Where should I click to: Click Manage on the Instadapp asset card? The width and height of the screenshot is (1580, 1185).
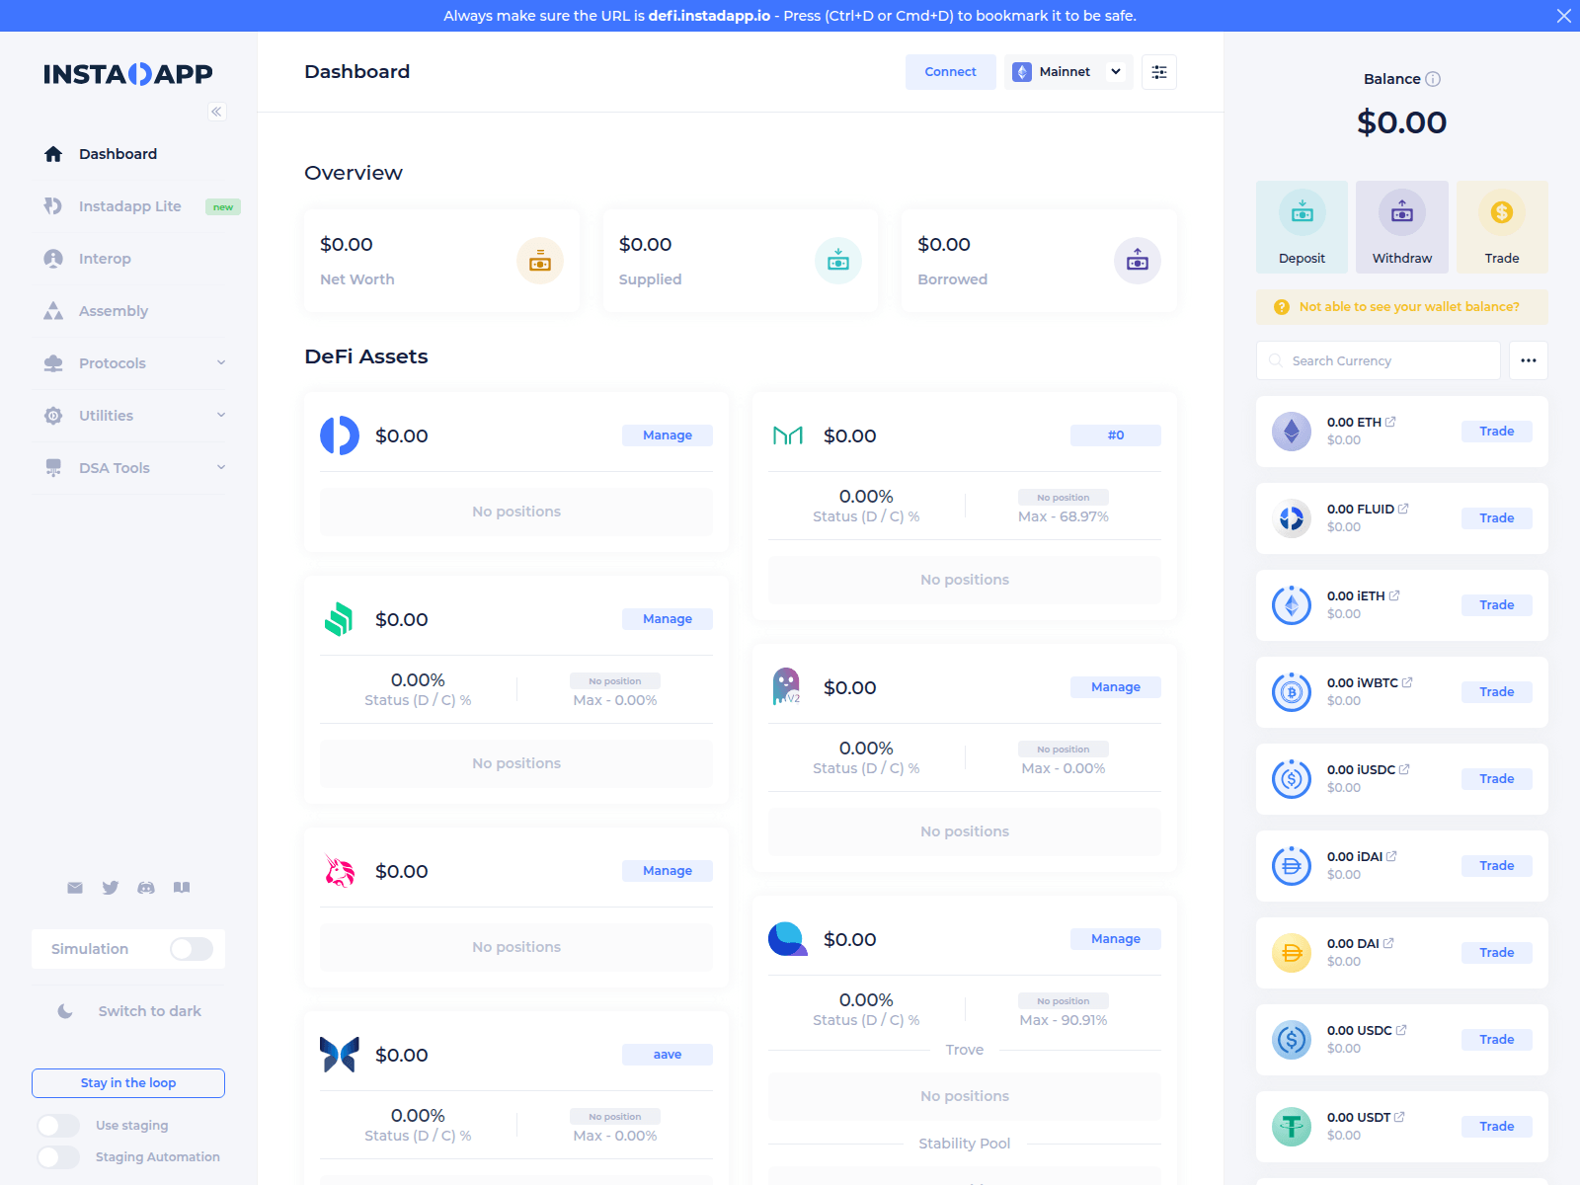coord(668,435)
